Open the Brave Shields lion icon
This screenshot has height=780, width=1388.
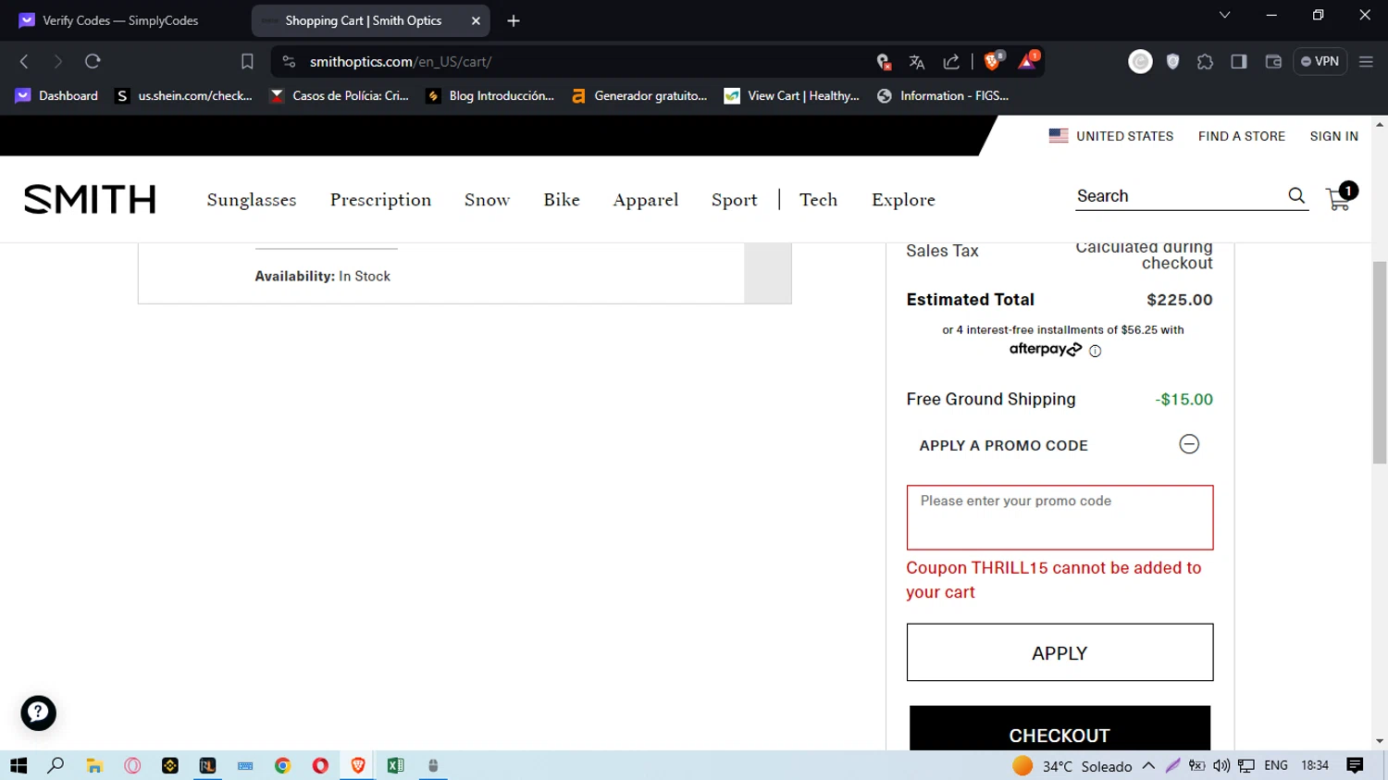(x=994, y=61)
